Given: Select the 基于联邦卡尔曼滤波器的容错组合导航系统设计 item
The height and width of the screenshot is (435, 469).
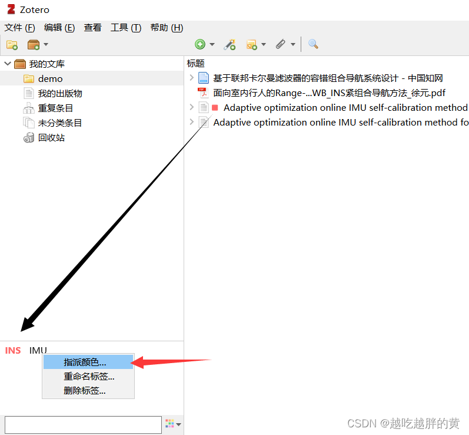Looking at the screenshot, I should 328,78.
